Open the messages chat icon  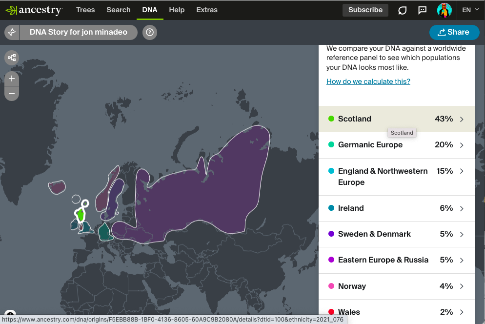point(422,10)
